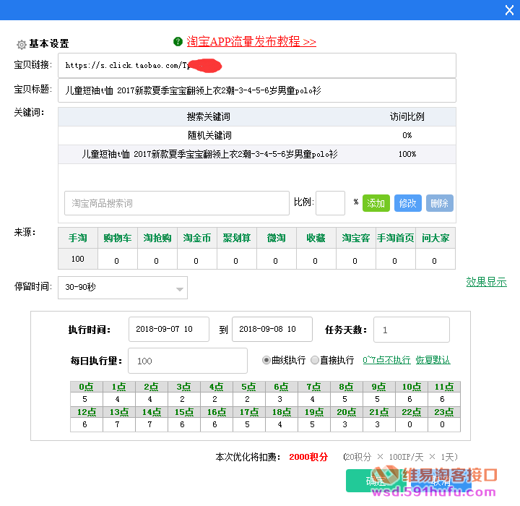Select the 问大家 source column header

point(435,238)
